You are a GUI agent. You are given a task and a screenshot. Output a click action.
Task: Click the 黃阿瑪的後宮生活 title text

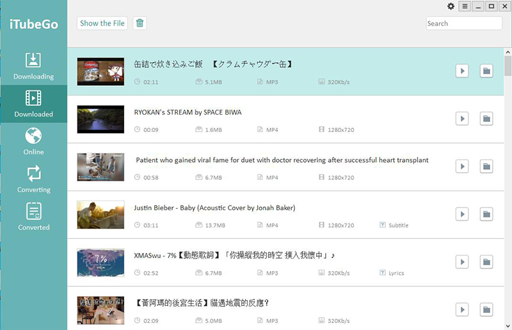point(202,303)
